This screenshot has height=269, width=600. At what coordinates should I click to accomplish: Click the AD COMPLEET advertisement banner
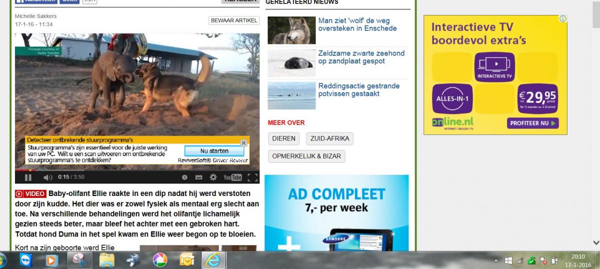coord(336,212)
